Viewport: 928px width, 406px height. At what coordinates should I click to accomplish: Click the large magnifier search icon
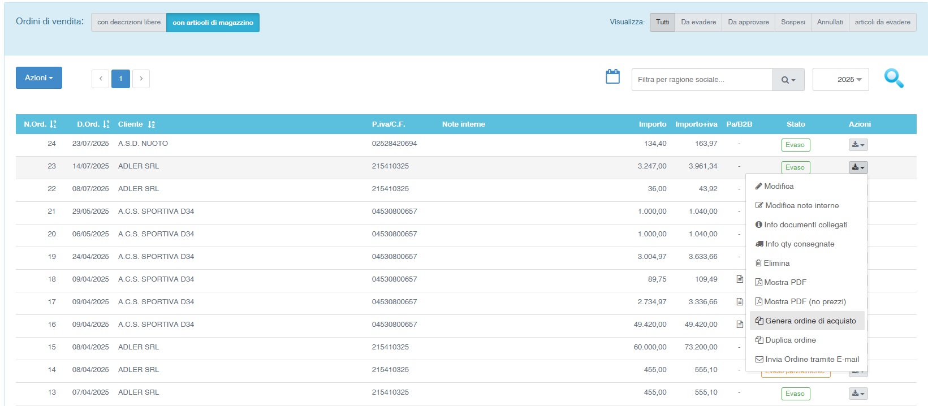[894, 78]
